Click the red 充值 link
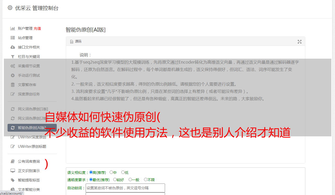Viewport: 335px width, 195px height. pos(37,28)
